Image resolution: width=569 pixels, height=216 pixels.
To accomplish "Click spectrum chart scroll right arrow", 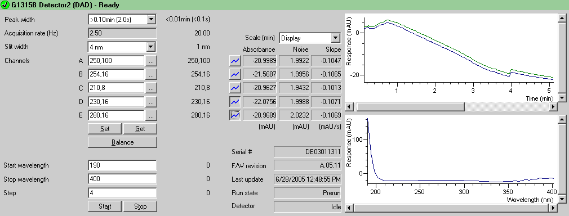I will (553, 208).
